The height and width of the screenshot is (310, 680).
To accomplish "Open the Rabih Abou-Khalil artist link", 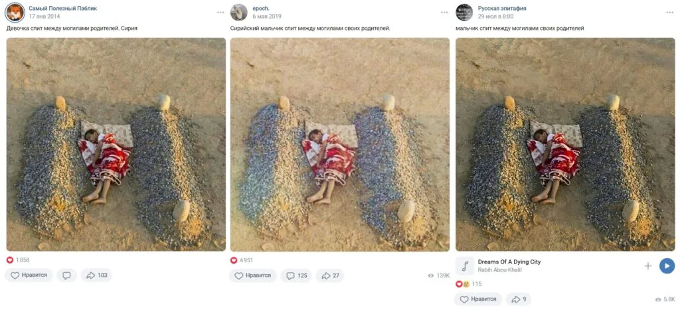I will (501, 271).
